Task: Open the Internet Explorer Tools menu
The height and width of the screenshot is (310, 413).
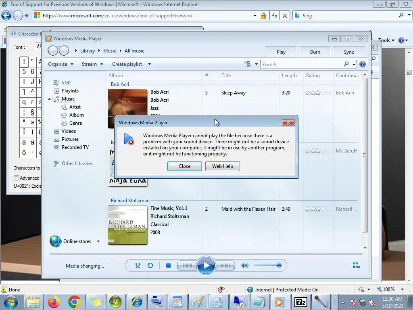Action: [386, 40]
